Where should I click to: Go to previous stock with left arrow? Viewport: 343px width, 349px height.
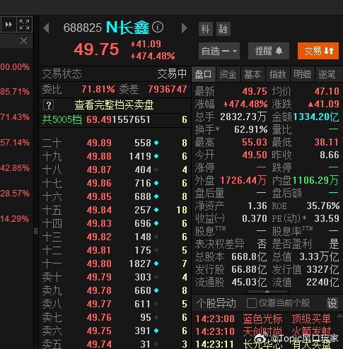point(47,28)
